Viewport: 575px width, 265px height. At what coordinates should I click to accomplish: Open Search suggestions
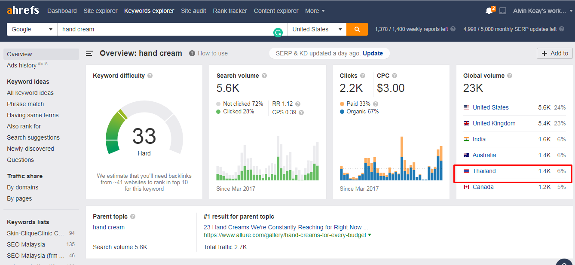pos(33,137)
